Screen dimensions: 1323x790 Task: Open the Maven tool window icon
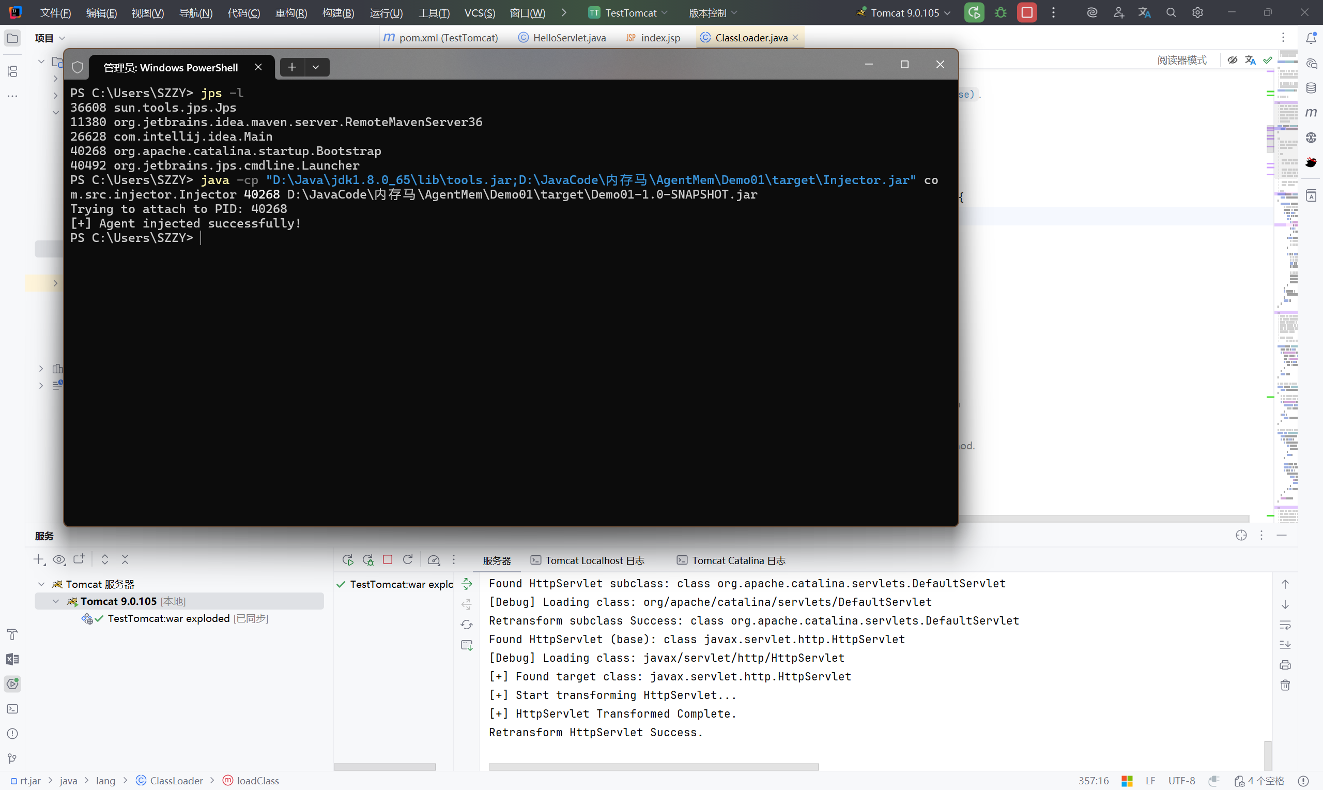click(x=1311, y=112)
